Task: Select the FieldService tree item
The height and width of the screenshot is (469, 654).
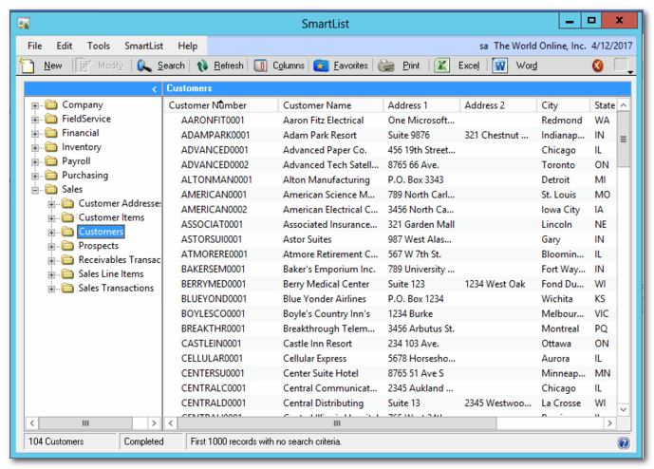Action: click(x=86, y=119)
